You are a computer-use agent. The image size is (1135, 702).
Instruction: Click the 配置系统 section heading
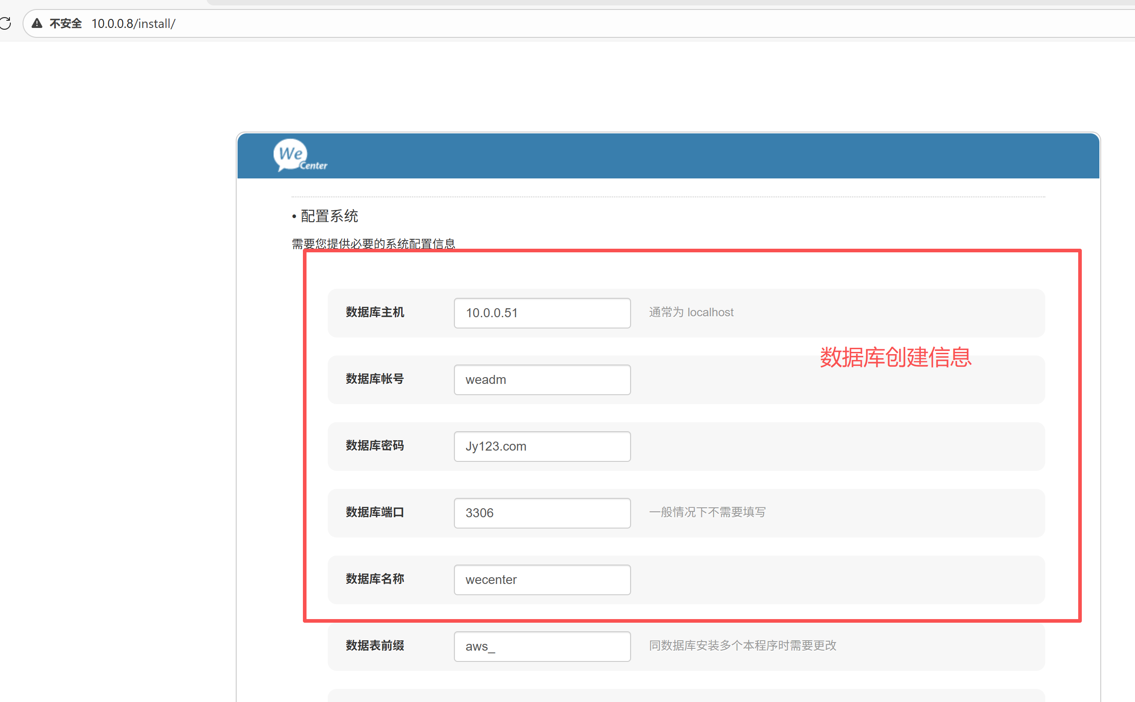[329, 216]
